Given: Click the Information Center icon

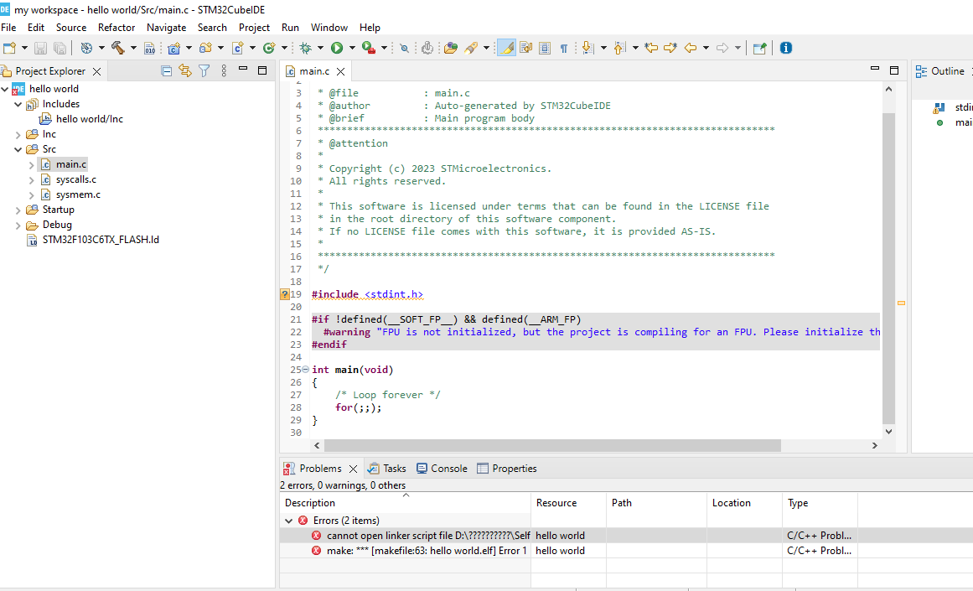Looking at the screenshot, I should [x=785, y=49].
